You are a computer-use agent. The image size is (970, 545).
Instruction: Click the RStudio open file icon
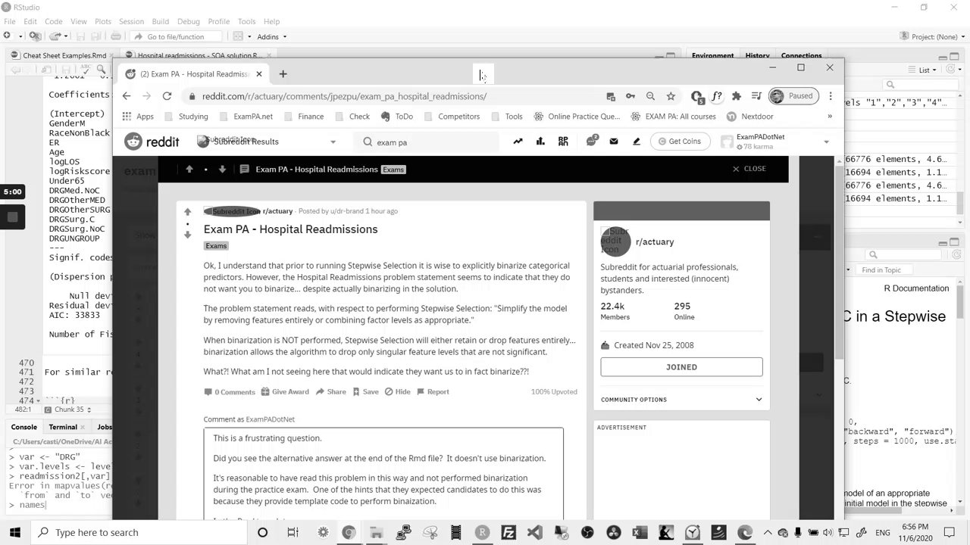pyautogui.click(x=55, y=36)
